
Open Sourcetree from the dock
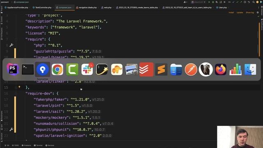click(43, 69)
